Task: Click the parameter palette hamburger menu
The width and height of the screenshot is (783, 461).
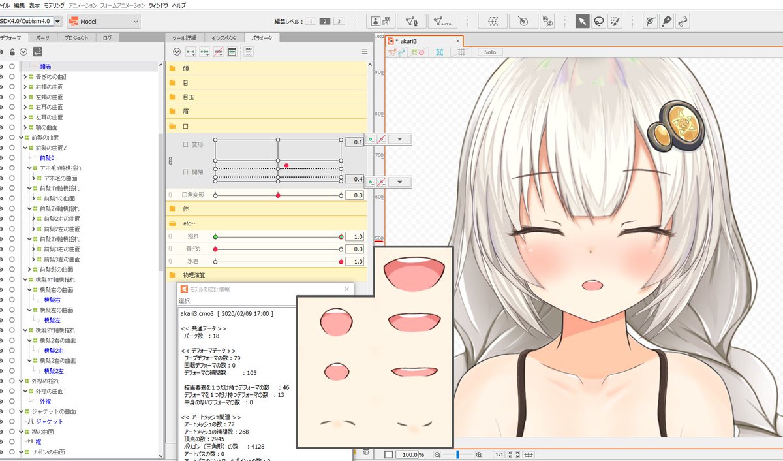Action: pyautogui.click(x=365, y=52)
